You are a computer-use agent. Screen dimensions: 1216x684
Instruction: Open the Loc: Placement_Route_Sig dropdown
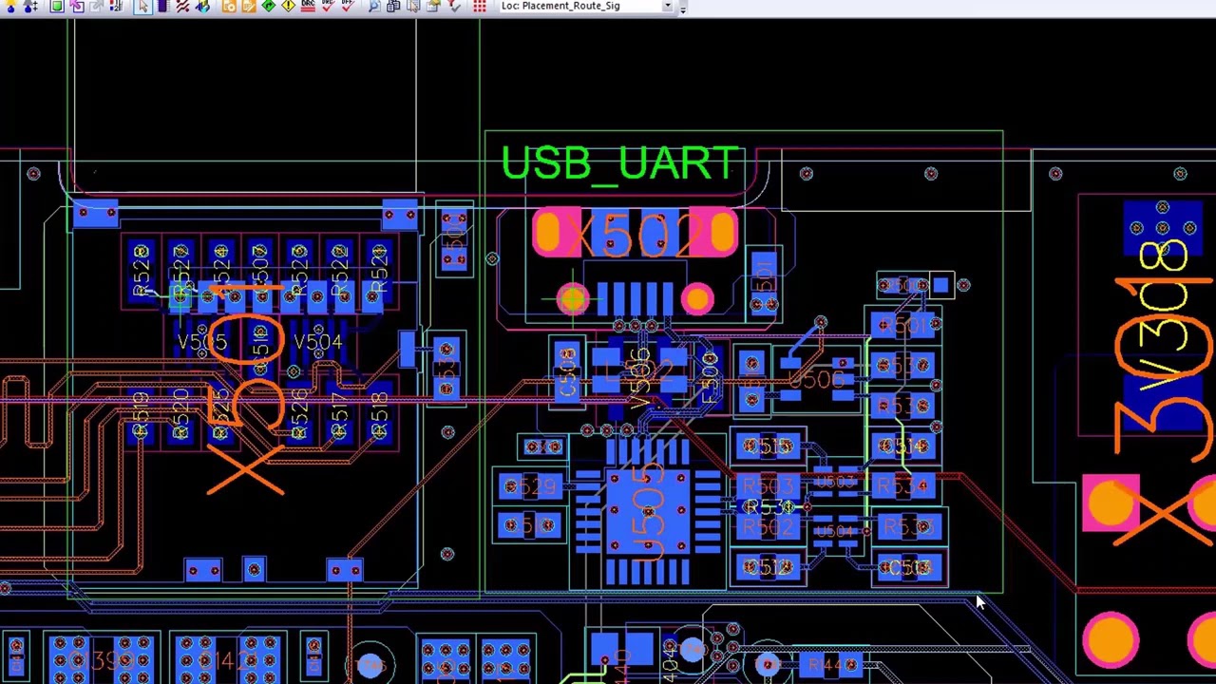click(x=585, y=6)
